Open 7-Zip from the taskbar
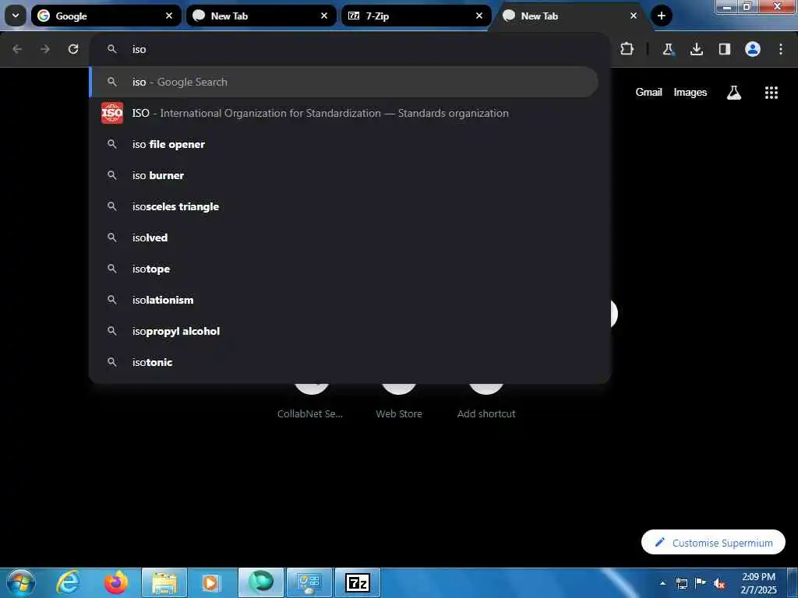This screenshot has width=798, height=598. 357,582
